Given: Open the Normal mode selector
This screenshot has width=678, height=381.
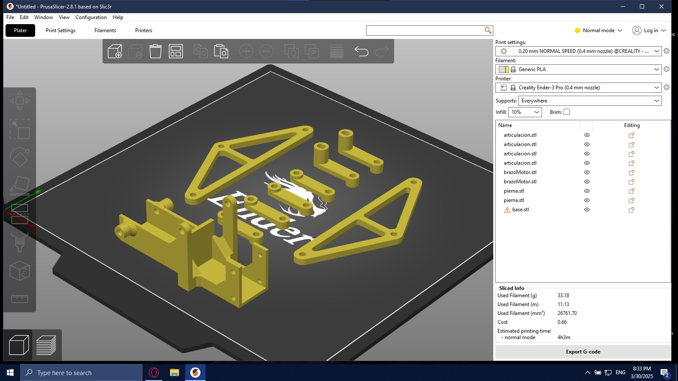Looking at the screenshot, I should tap(598, 30).
